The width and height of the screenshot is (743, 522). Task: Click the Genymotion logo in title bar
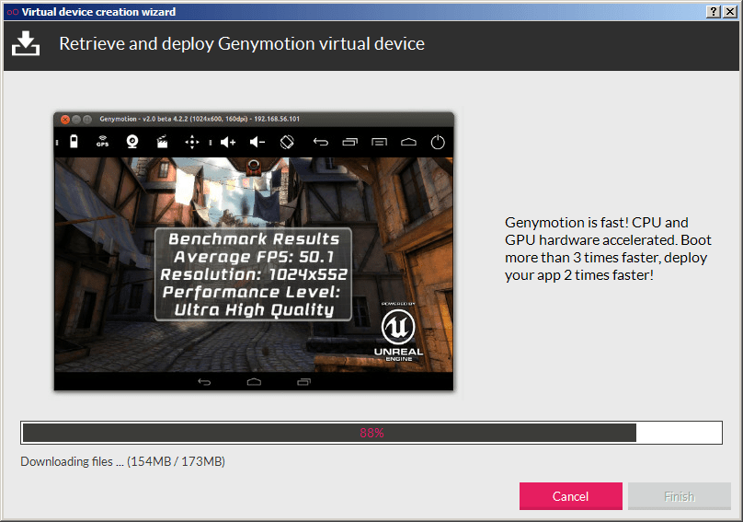tap(13, 12)
